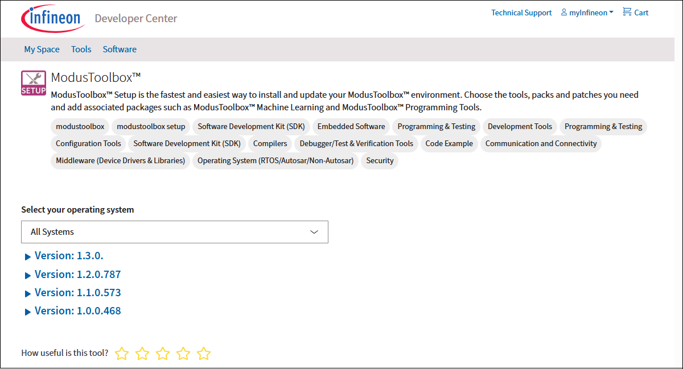Click the Infineon logo
The image size is (683, 369).
point(53,18)
